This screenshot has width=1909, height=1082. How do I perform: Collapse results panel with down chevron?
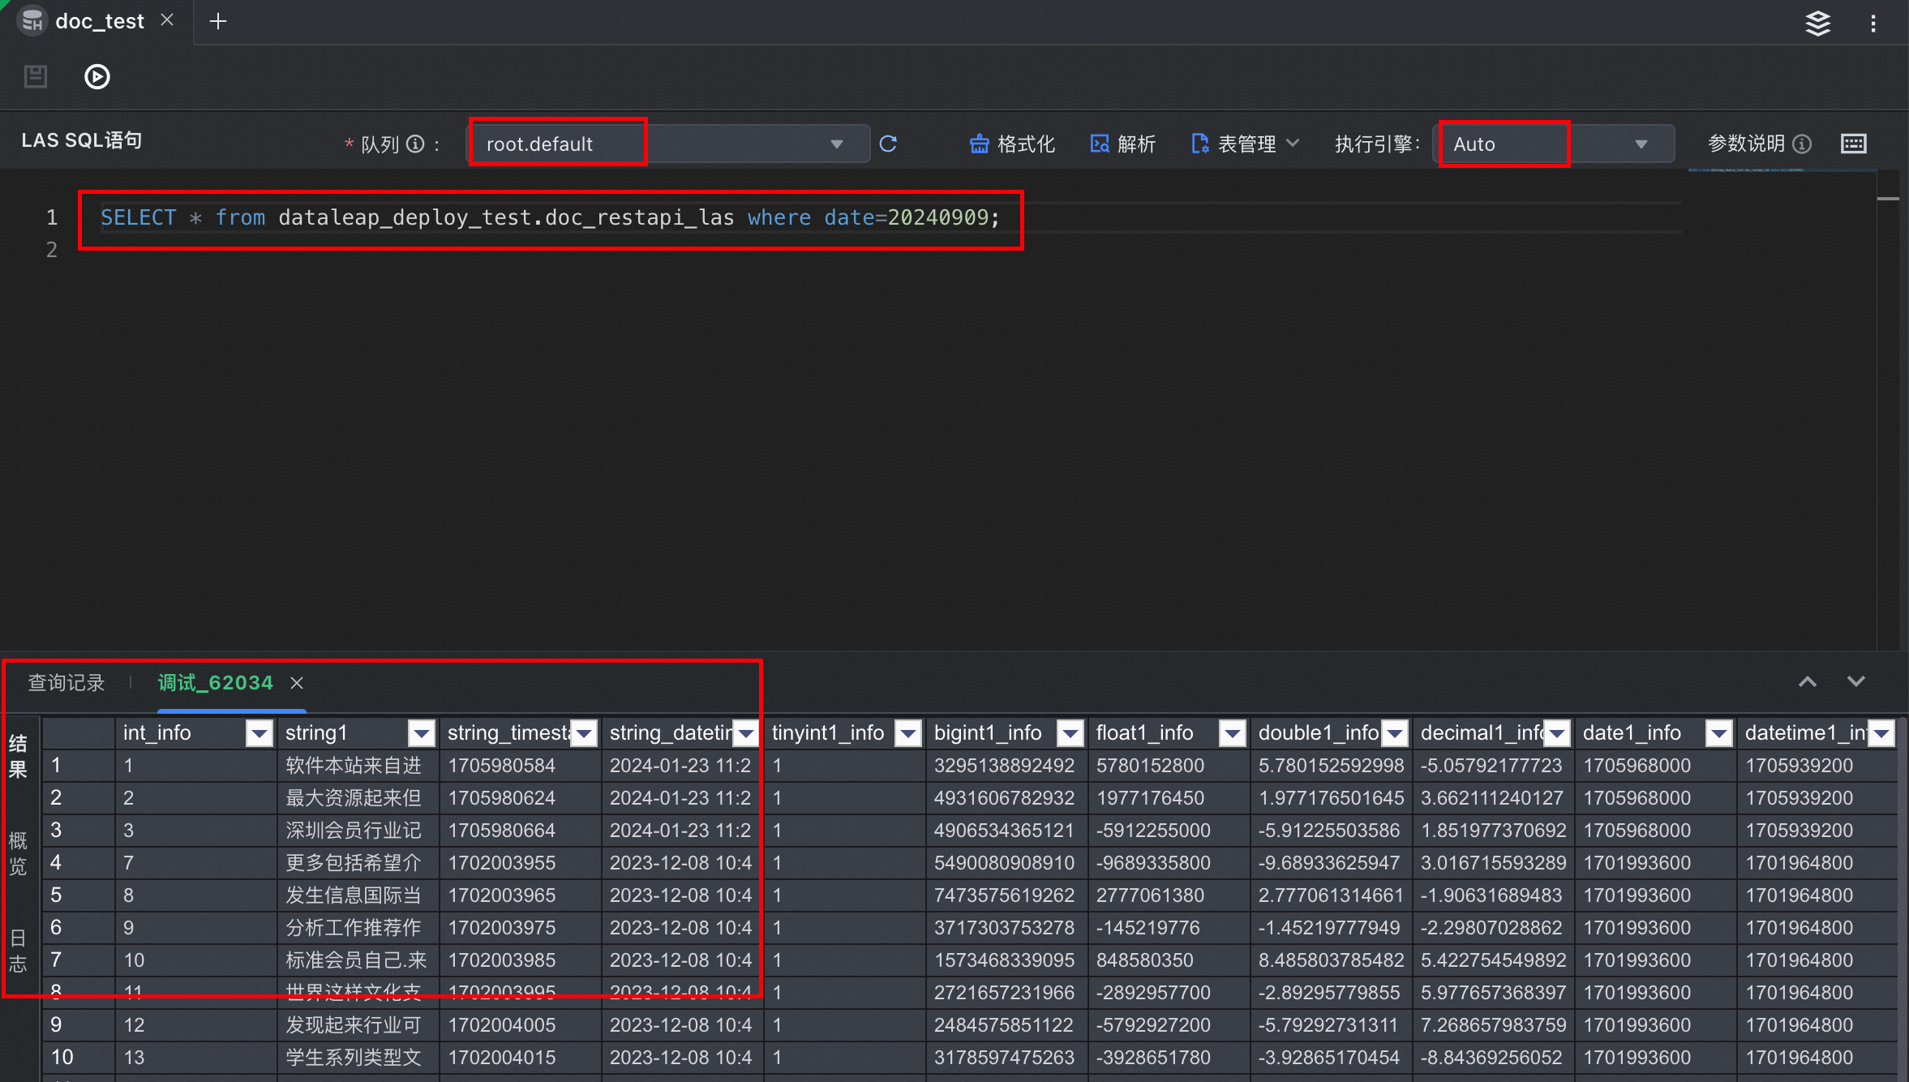1855,681
